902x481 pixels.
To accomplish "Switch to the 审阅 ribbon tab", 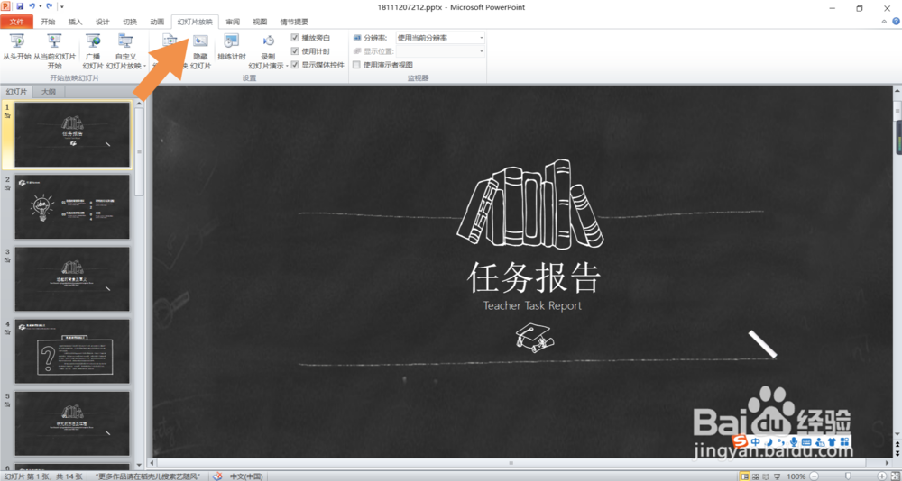I will click(233, 22).
